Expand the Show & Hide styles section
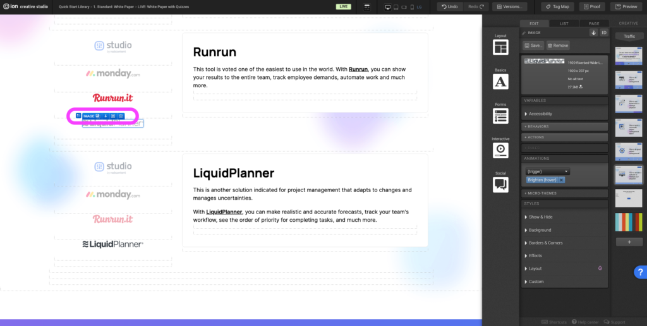This screenshot has width=647, height=326. pos(540,217)
